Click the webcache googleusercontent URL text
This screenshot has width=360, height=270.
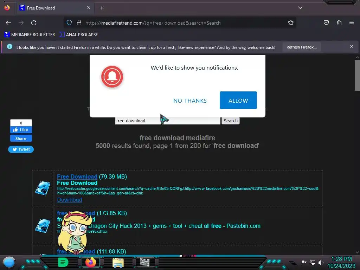point(188,191)
